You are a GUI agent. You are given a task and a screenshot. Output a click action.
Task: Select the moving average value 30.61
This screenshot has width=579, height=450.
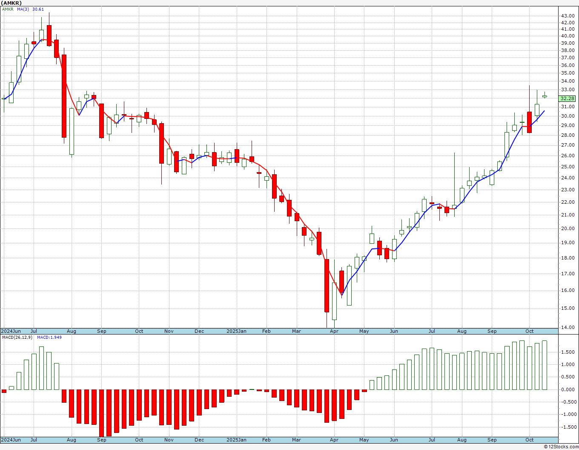coord(38,9)
